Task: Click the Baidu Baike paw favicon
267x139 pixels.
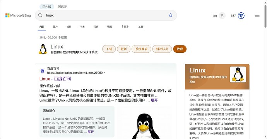Action: [x=43, y=71]
